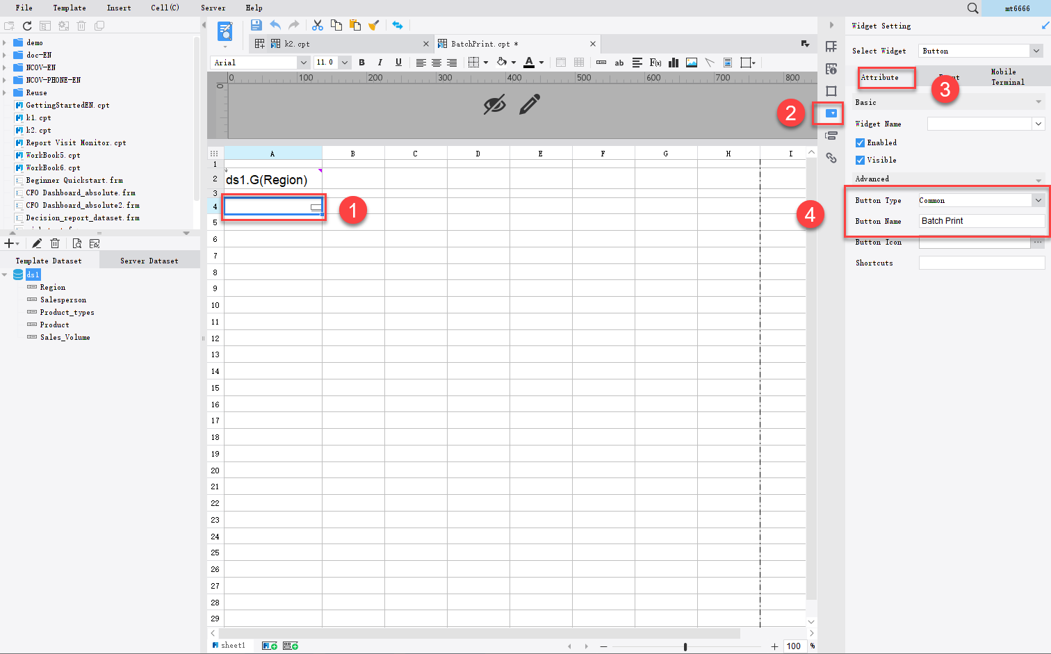Image resolution: width=1051 pixels, height=654 pixels.
Task: Insert an image via the picture icon
Action: tap(692, 63)
